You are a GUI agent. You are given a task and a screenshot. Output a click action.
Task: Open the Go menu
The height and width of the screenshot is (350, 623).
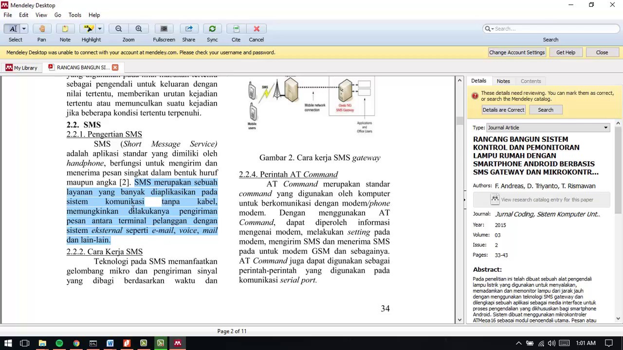click(x=58, y=15)
